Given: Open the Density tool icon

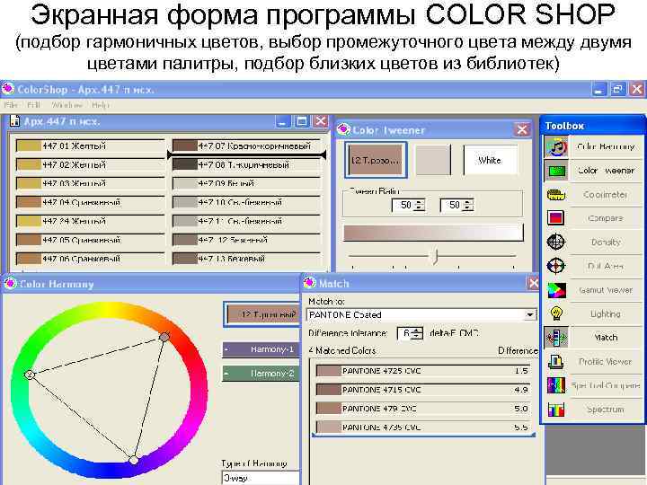Looking at the screenshot, I should (x=556, y=242).
